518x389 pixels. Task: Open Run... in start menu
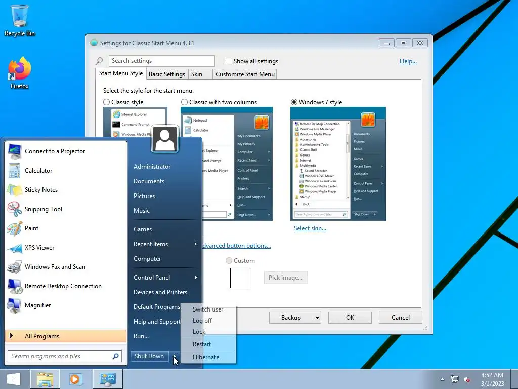coord(141,336)
